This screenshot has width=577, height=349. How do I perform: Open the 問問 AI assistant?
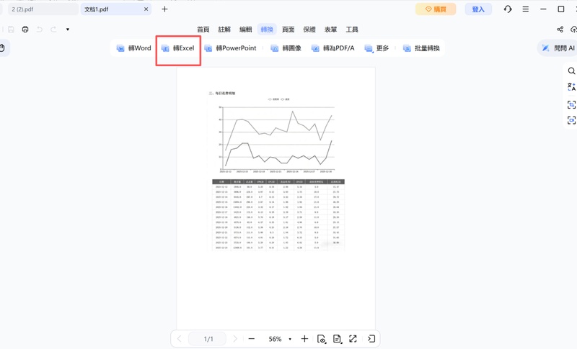click(558, 48)
